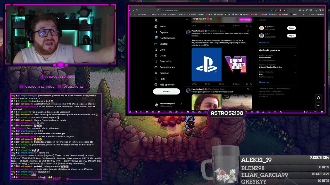Bookmark the PS5 GTA VI post
The width and height of the screenshot is (330, 185).
click(247, 84)
